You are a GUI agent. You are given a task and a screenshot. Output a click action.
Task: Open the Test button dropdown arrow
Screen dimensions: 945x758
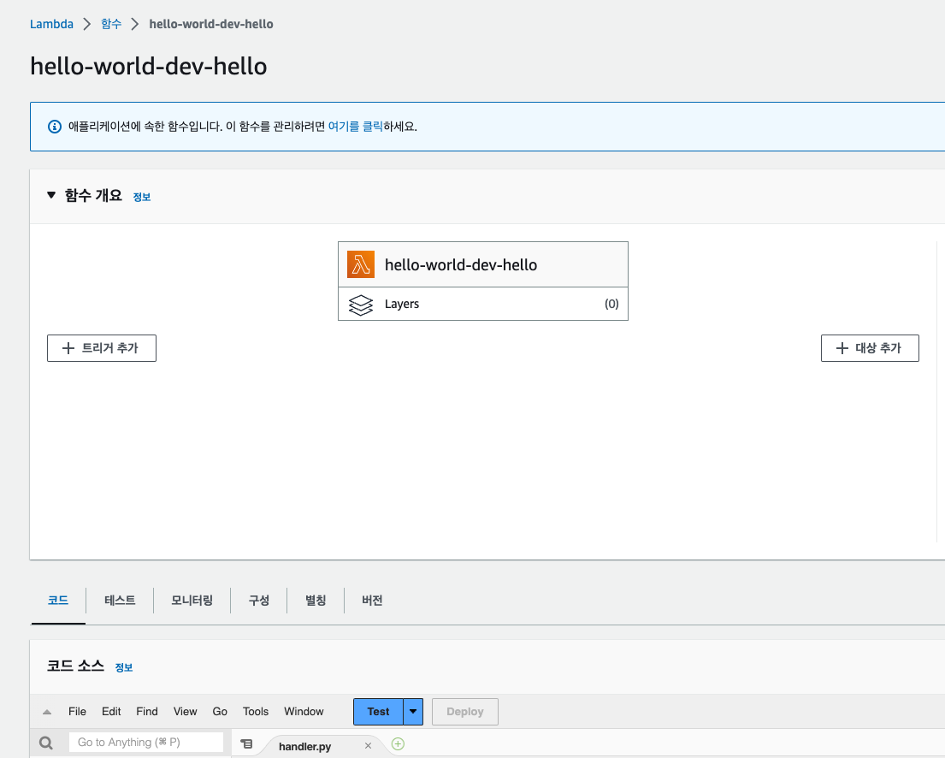(x=413, y=712)
